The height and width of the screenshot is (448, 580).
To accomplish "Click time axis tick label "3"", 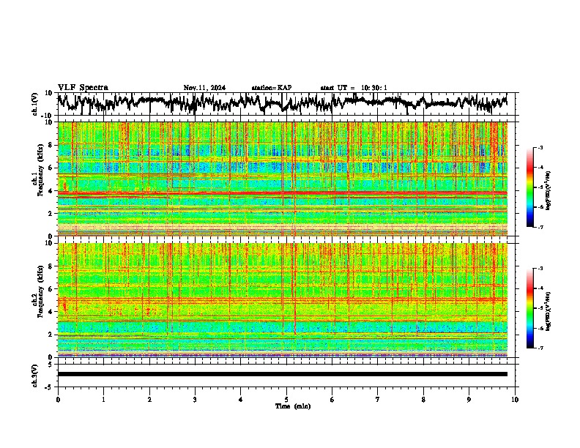I will tap(195, 400).
